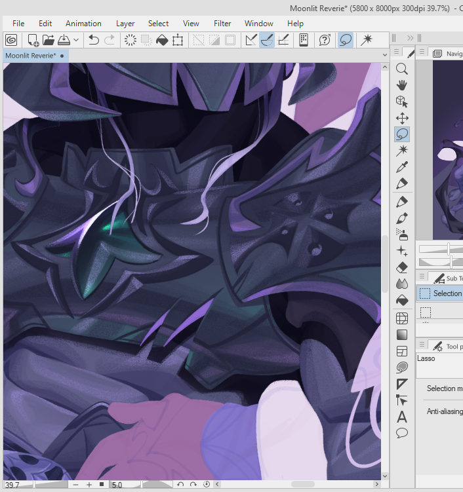Open the Clip Studio Paint support question icon
The image size is (463, 492).
click(325, 40)
